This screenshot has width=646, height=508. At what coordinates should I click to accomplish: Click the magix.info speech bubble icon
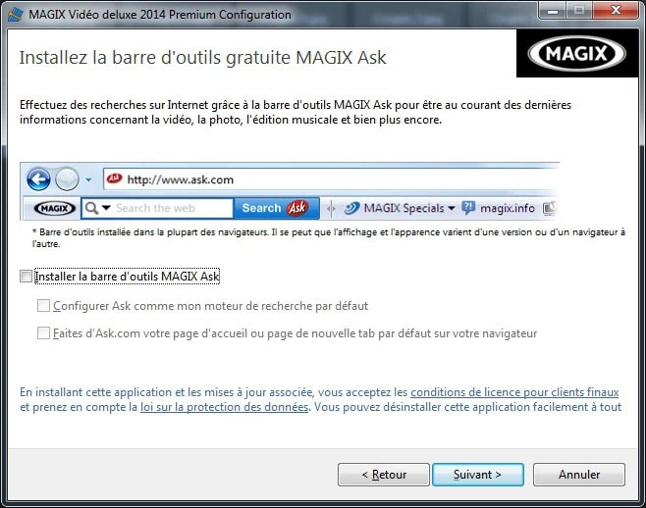pos(468,208)
